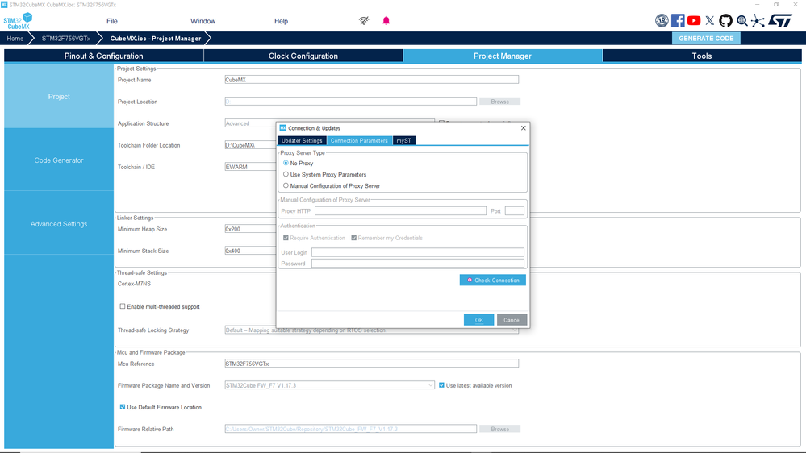
Task: Click Browse next to Project Location
Action: [x=499, y=102]
